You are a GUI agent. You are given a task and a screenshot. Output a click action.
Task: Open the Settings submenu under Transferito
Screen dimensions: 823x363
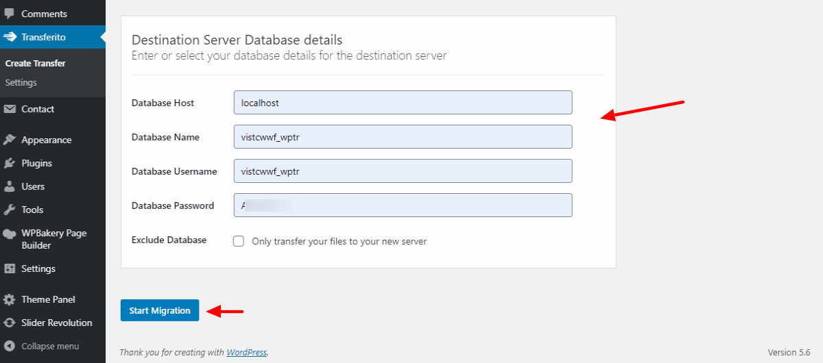point(21,82)
